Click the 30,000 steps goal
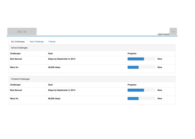This screenshot has height=139, width=195. (x=54, y=67)
